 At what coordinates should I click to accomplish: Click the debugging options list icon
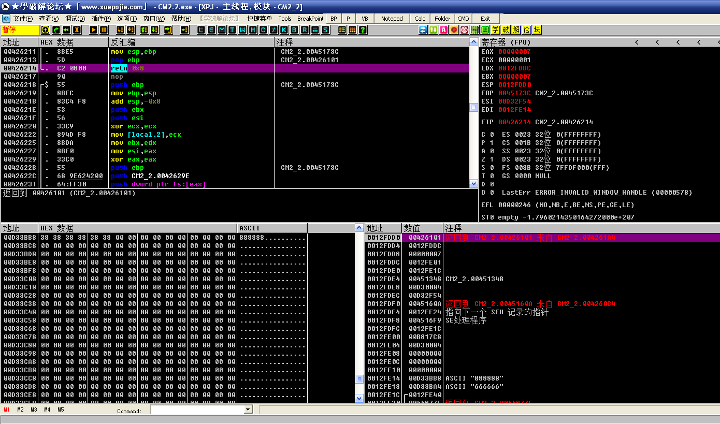point(342,30)
